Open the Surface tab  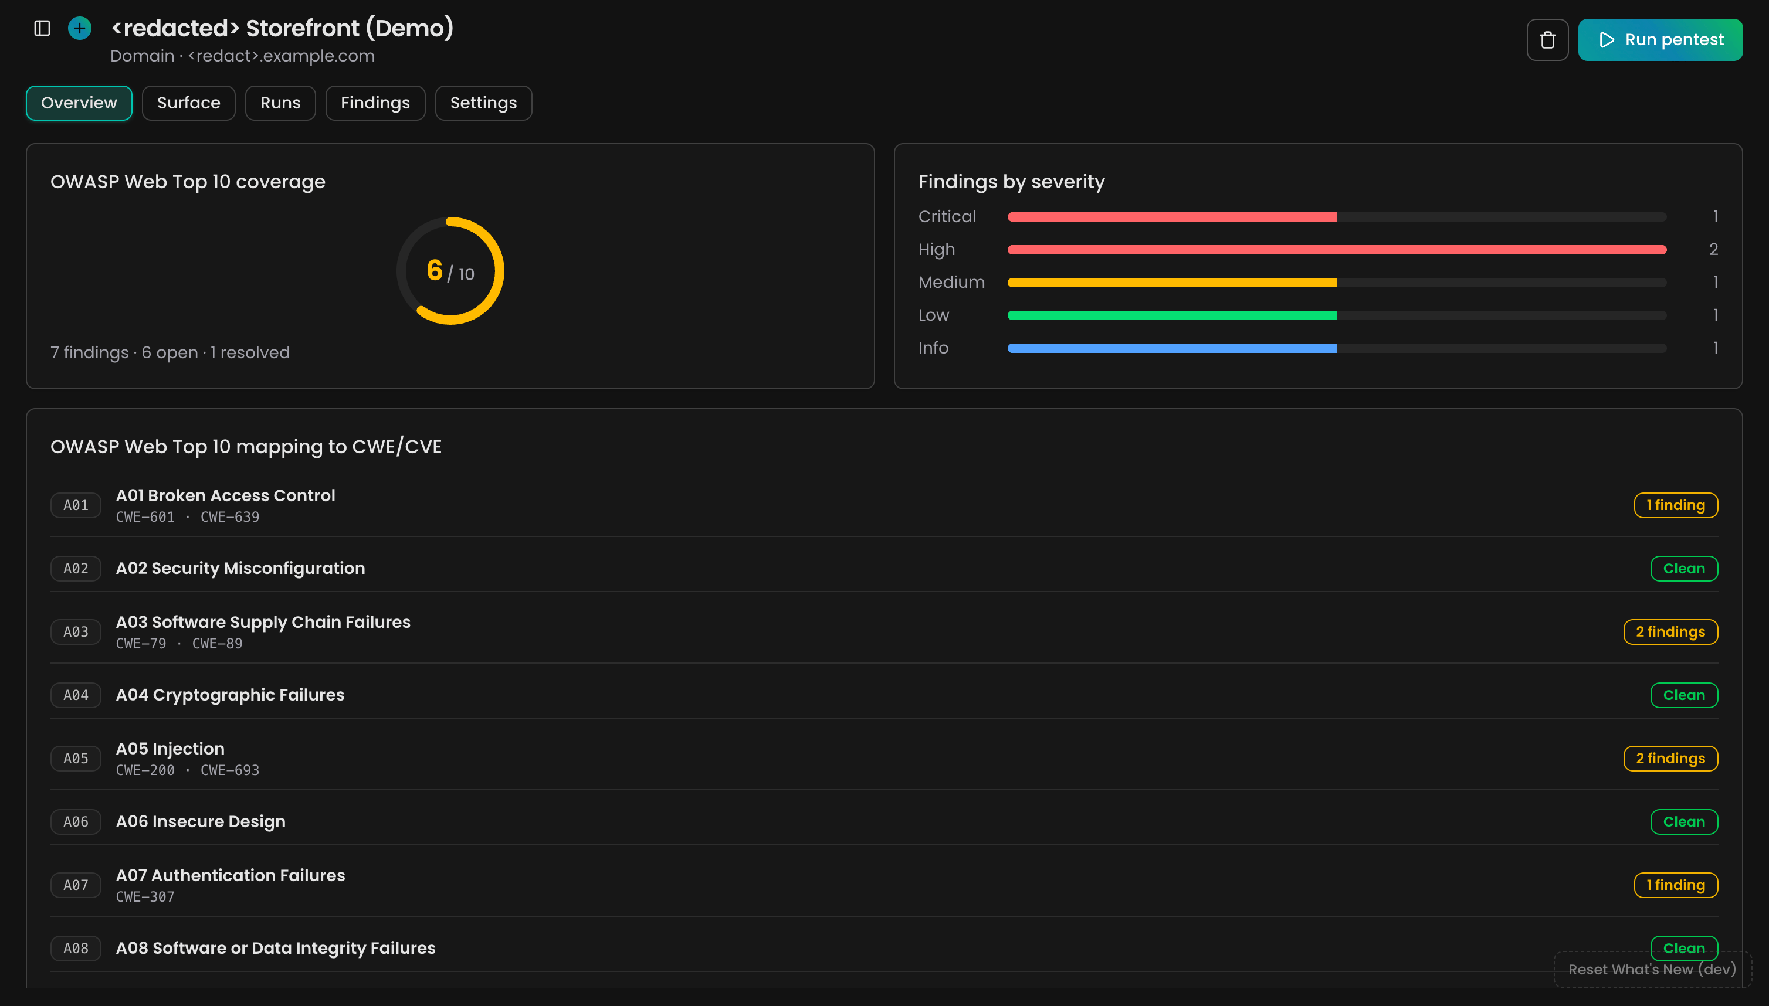189,103
